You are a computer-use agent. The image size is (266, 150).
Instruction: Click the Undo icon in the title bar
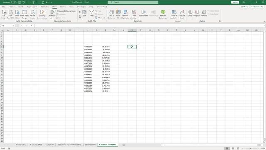point(23,2)
